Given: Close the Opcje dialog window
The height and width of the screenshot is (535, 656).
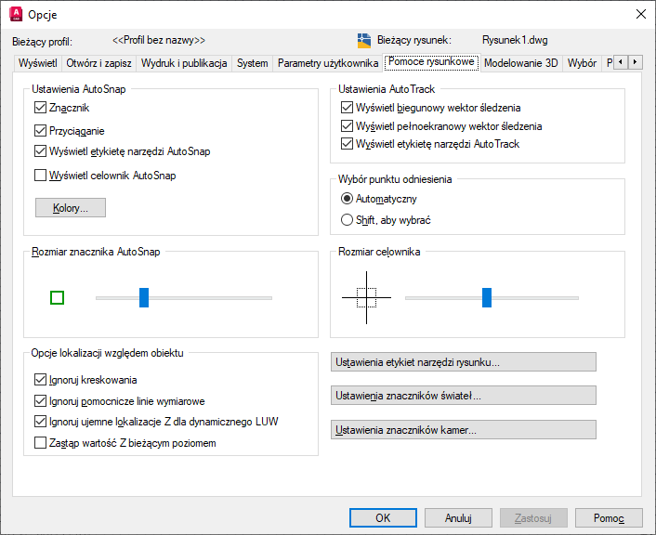Looking at the screenshot, I should pyautogui.click(x=640, y=14).
